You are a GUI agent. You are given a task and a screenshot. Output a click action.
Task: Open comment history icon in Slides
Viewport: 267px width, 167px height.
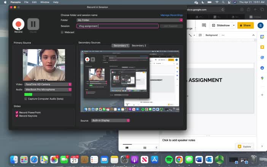(204, 25)
